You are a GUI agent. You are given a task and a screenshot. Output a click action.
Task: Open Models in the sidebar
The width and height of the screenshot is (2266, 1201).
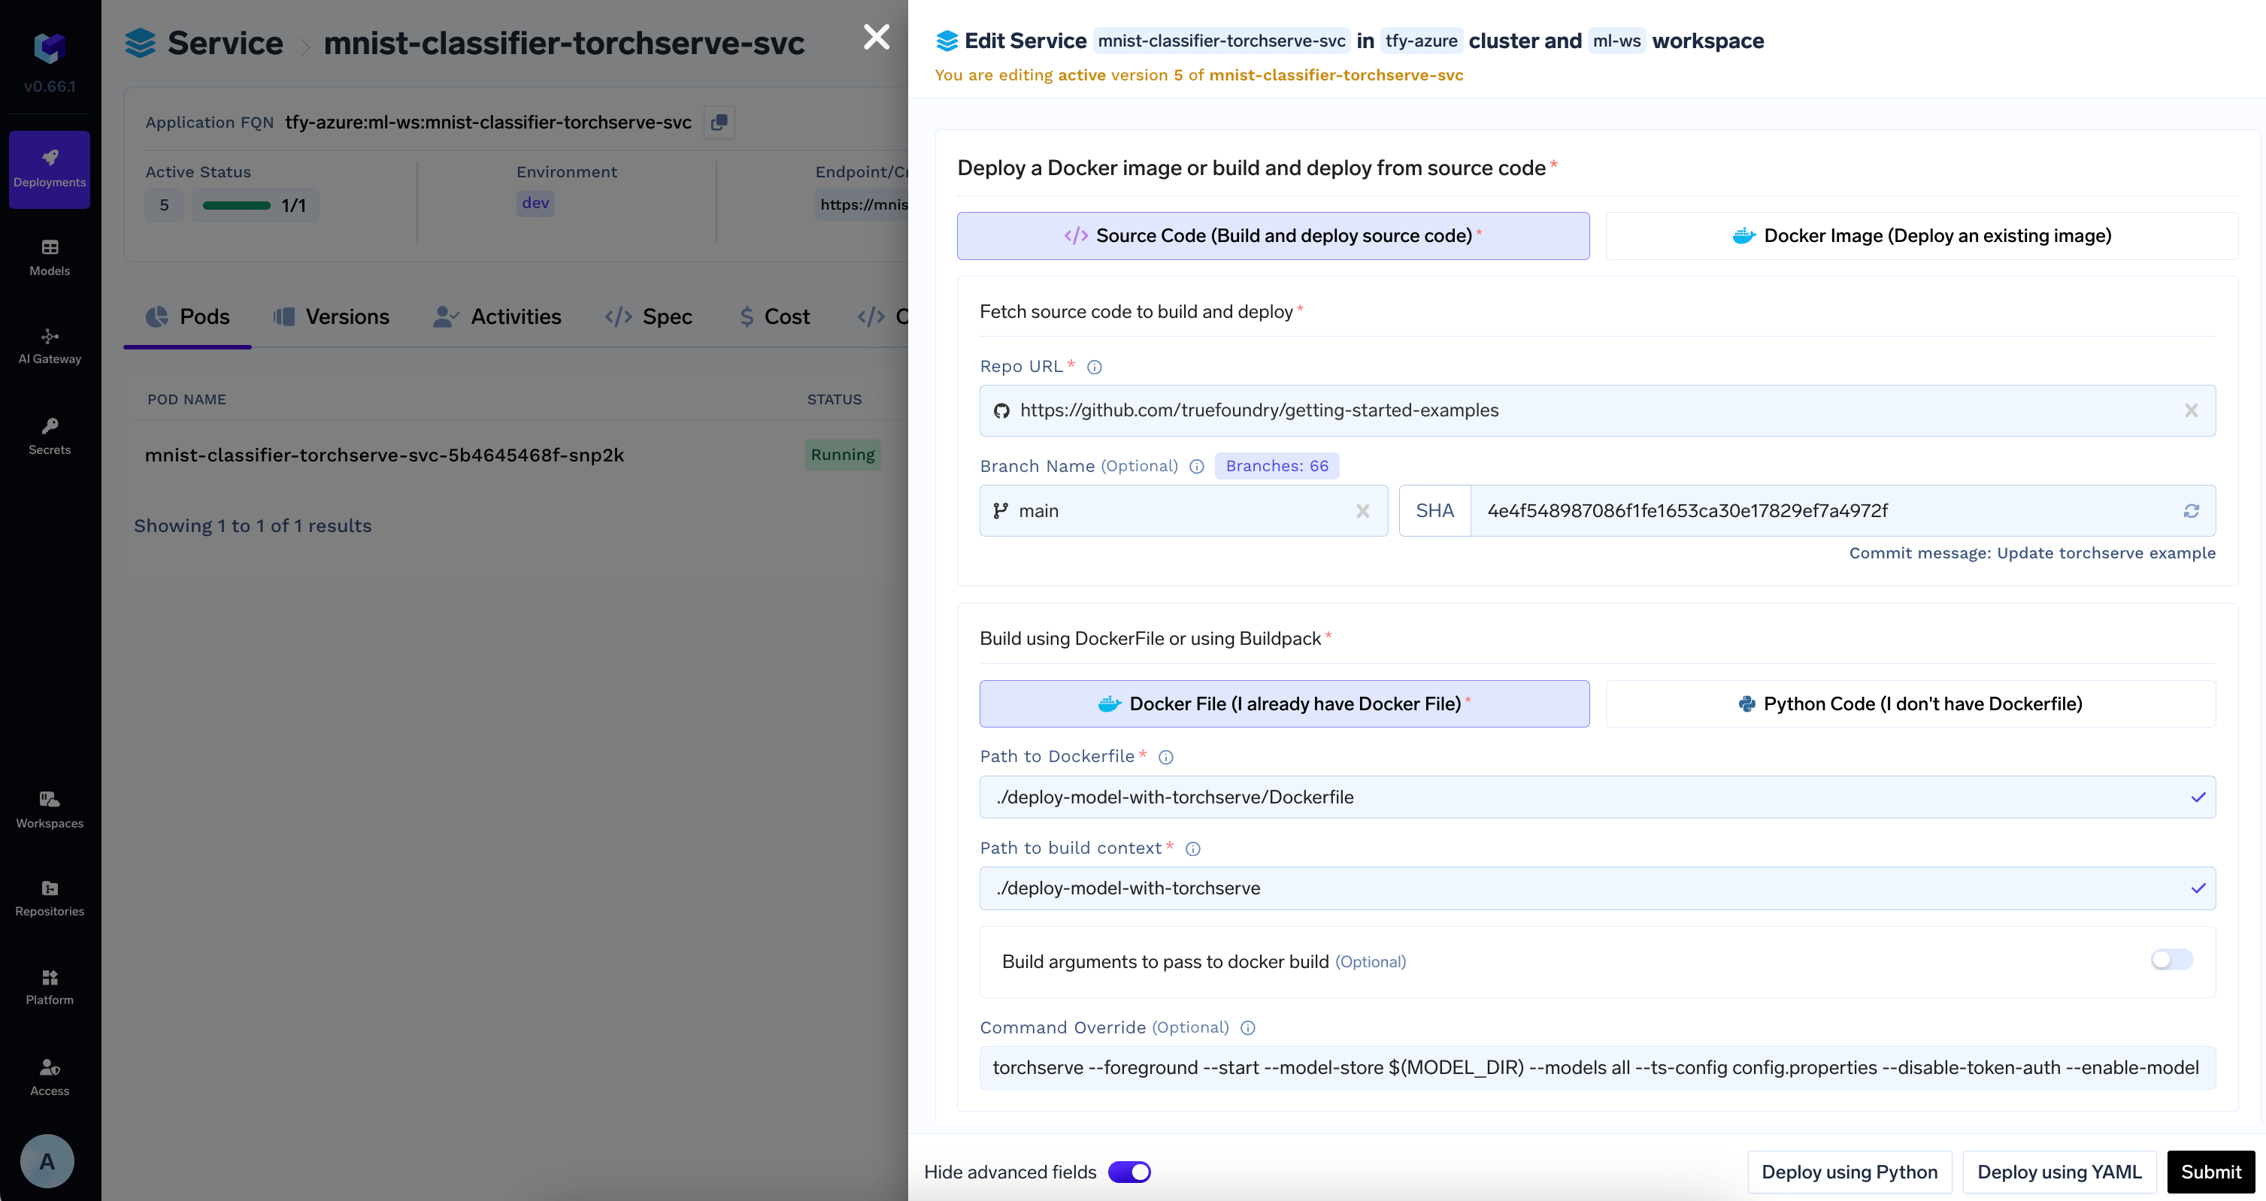coord(50,258)
